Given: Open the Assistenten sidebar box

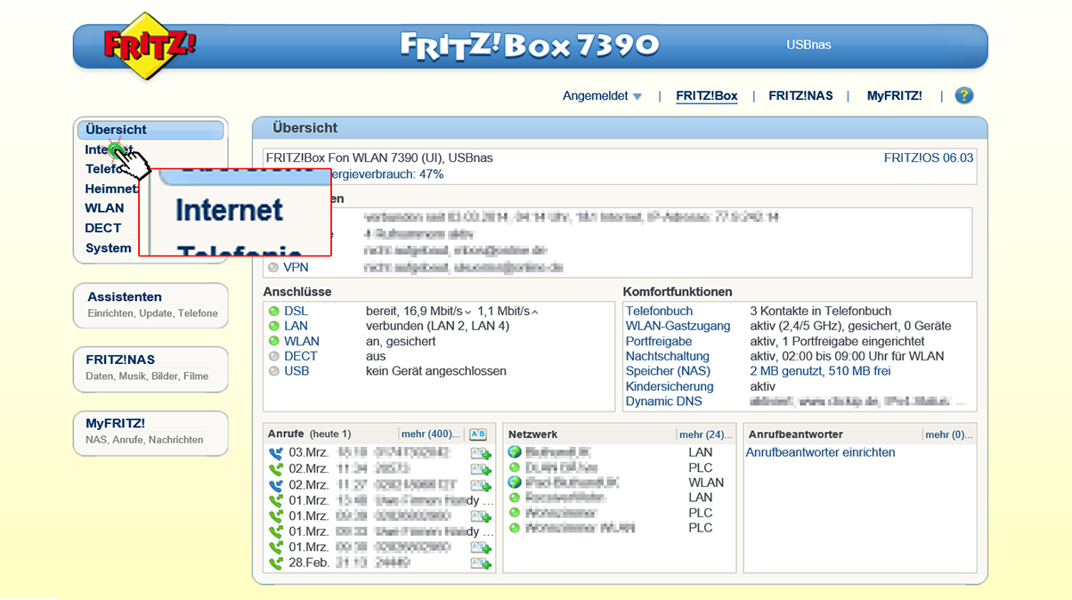Looking at the screenshot, I should tap(150, 305).
